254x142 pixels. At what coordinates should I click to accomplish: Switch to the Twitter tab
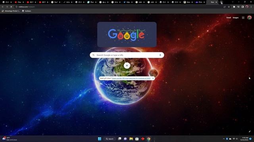(x=127, y=2)
